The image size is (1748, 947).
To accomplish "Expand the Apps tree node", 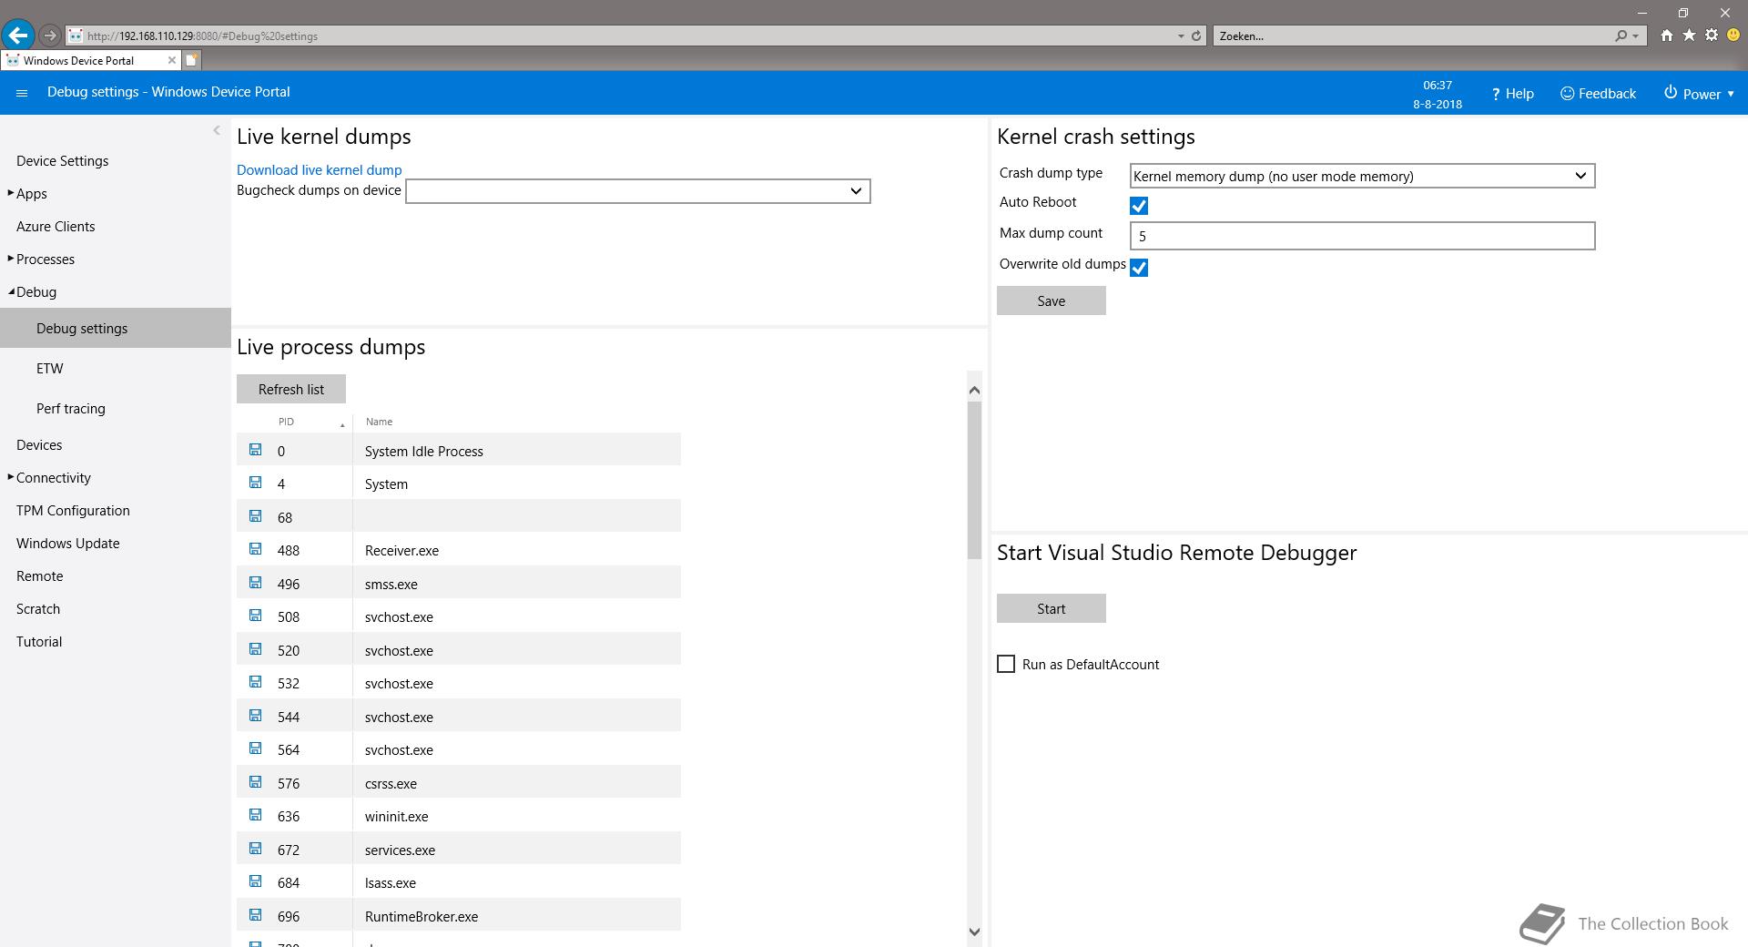I will [11, 193].
